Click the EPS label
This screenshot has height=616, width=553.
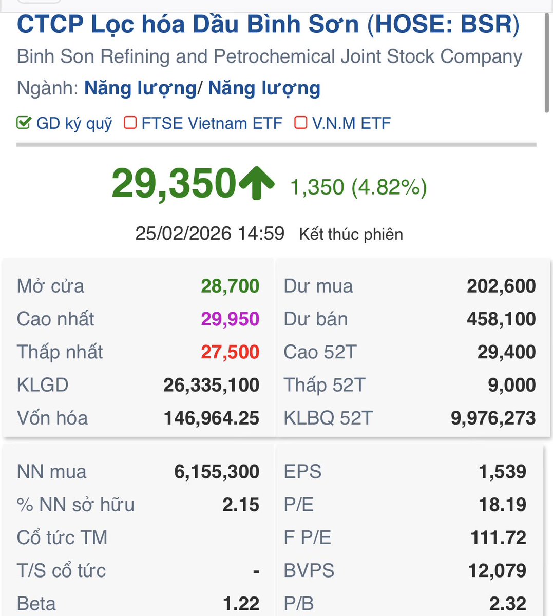coord(302,471)
